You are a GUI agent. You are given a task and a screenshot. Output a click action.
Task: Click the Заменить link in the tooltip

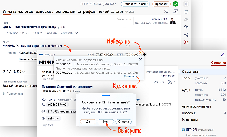[x=131, y=77]
